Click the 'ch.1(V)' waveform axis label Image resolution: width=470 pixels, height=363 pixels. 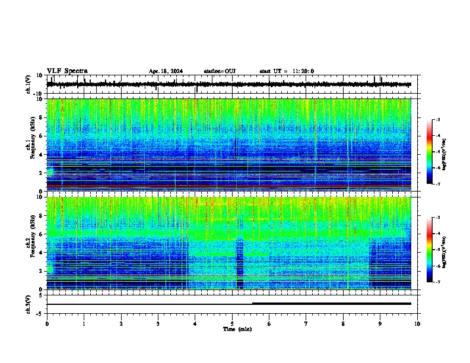[x=28, y=84]
